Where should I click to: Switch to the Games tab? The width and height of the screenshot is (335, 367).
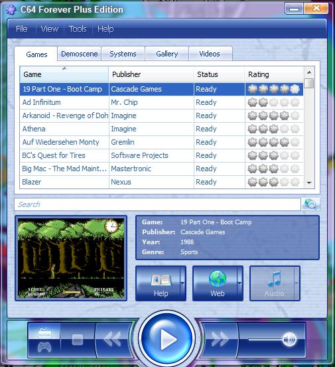(x=36, y=54)
